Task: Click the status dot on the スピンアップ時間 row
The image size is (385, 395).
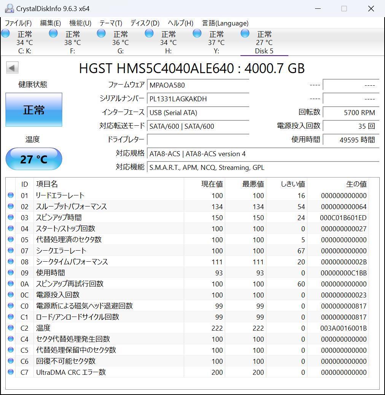Action: 11,217
